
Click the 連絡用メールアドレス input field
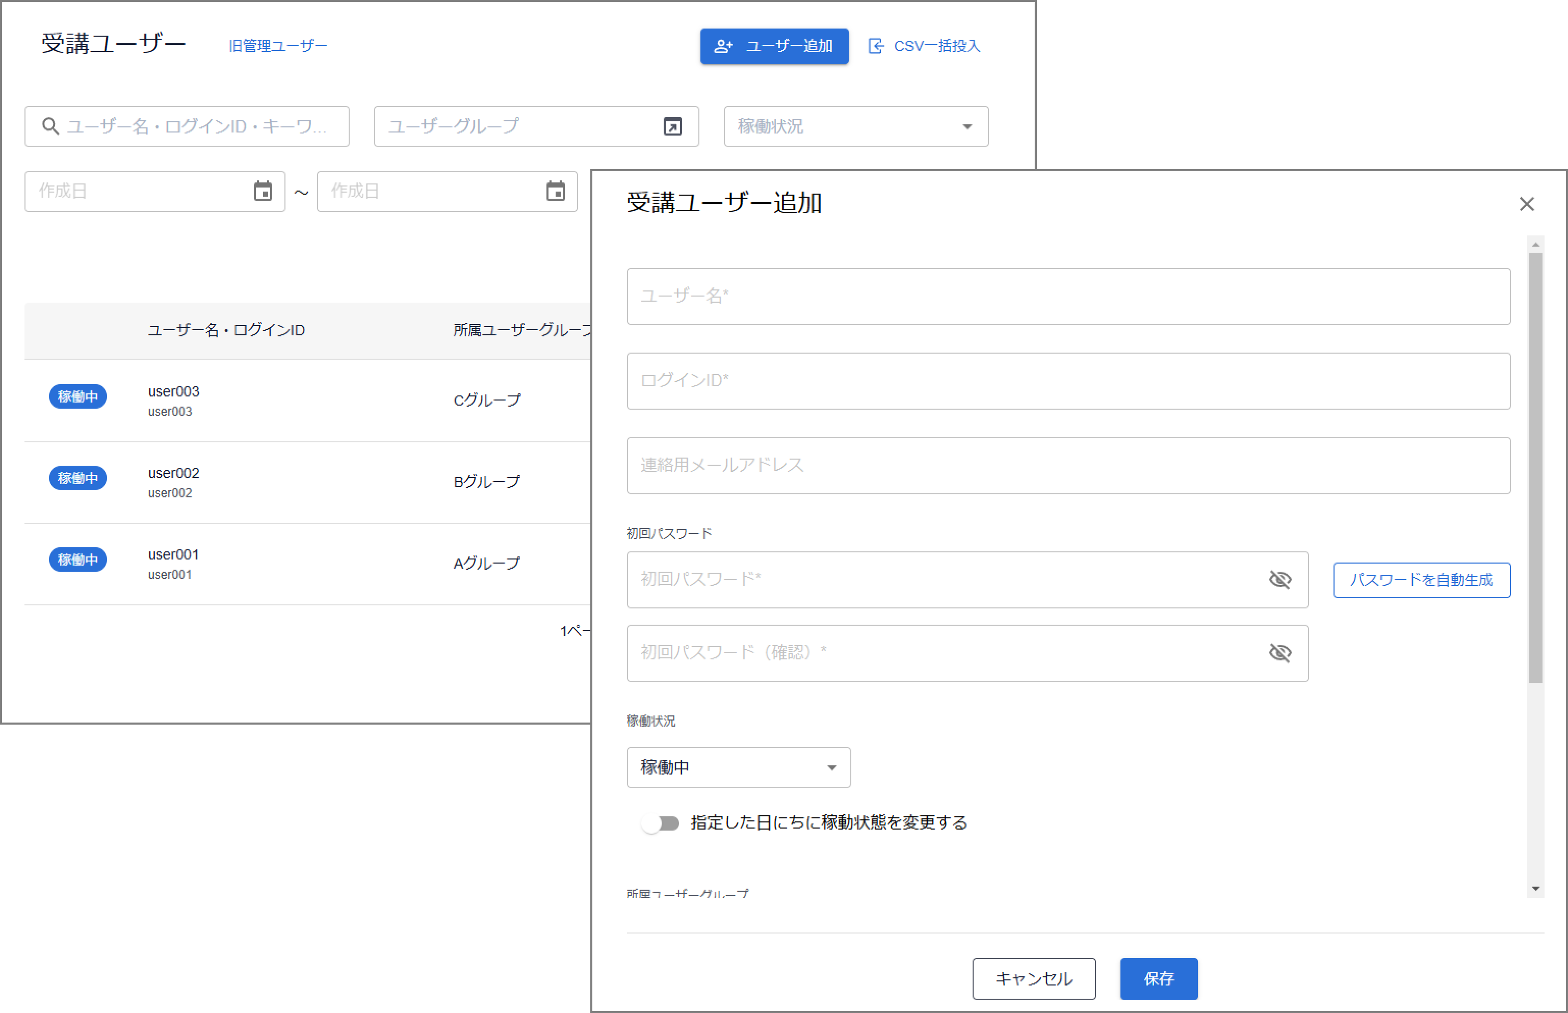1068,466
